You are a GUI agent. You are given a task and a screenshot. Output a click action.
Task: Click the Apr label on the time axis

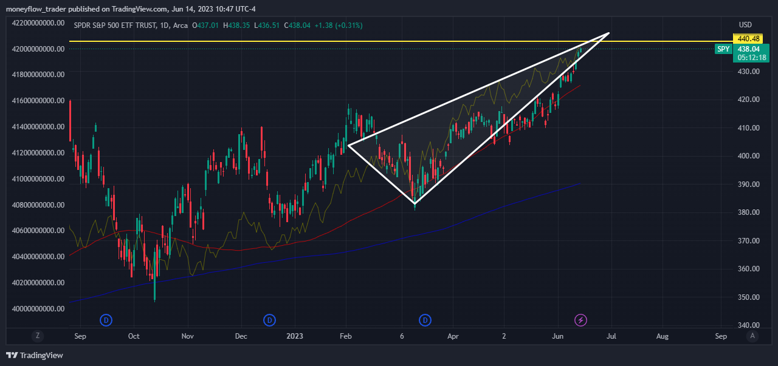coord(452,336)
